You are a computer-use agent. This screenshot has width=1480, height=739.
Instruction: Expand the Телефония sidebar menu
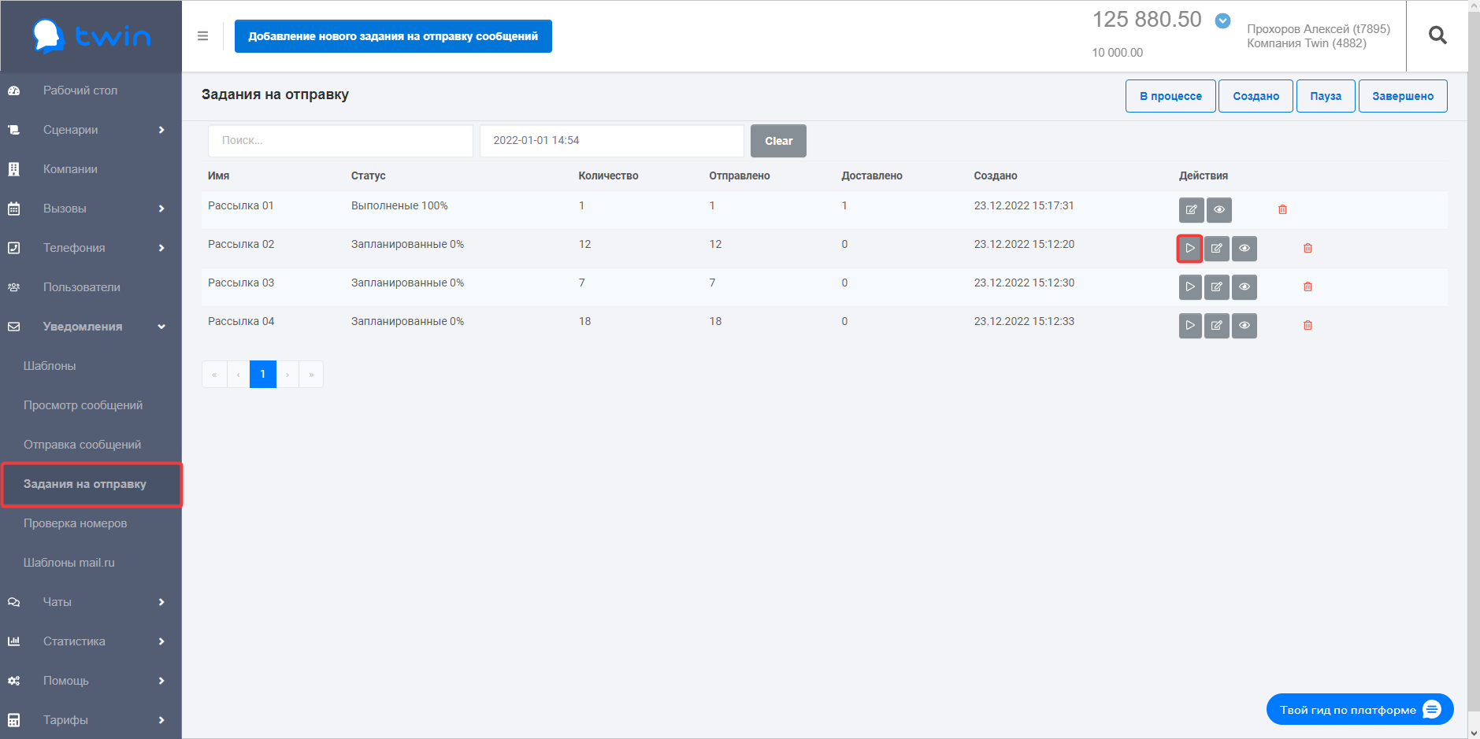[91, 248]
